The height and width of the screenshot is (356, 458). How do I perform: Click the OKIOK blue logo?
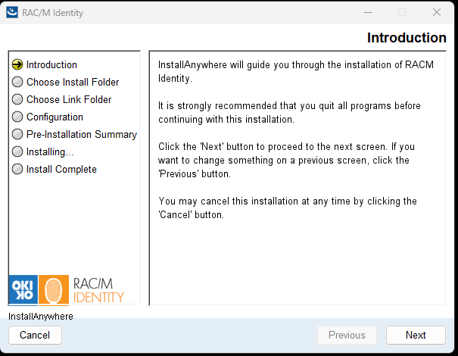[x=22, y=289]
